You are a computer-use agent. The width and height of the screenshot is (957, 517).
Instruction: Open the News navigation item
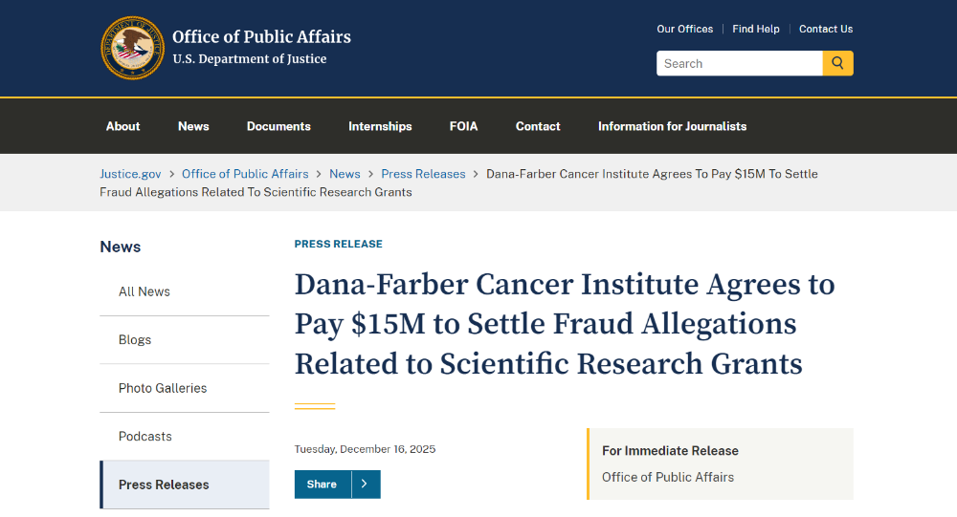[x=193, y=126]
